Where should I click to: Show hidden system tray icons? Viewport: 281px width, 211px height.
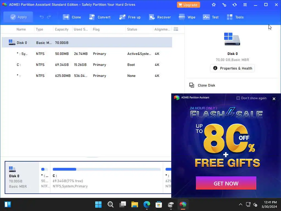coord(241,204)
